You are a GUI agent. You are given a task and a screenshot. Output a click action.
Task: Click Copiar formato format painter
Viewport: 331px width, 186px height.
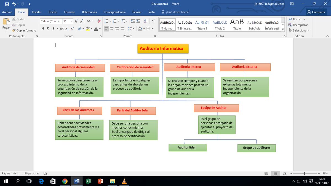(24, 30)
